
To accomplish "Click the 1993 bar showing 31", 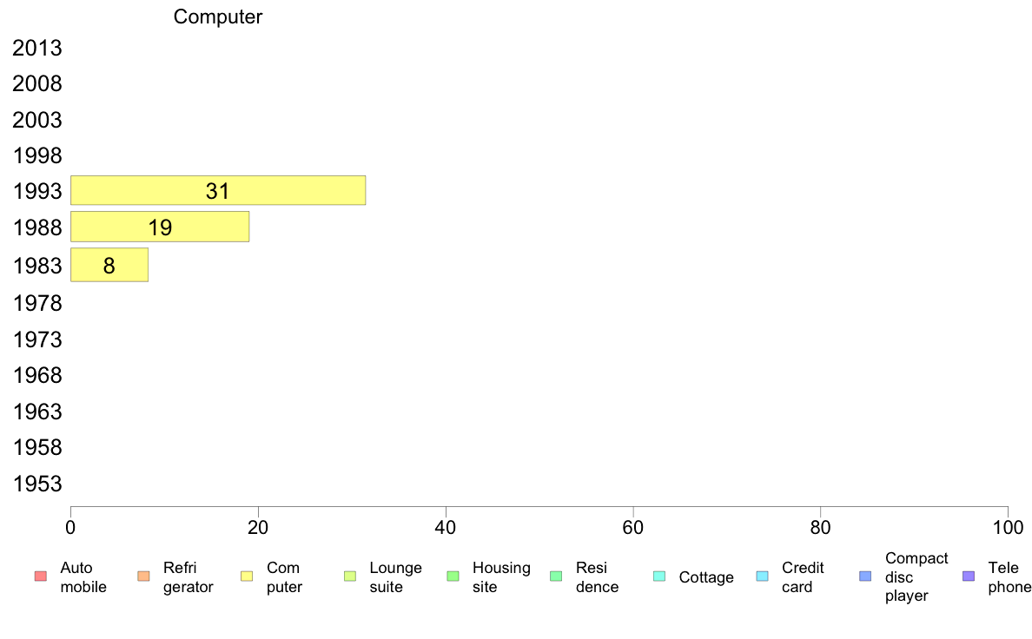I will coord(218,190).
